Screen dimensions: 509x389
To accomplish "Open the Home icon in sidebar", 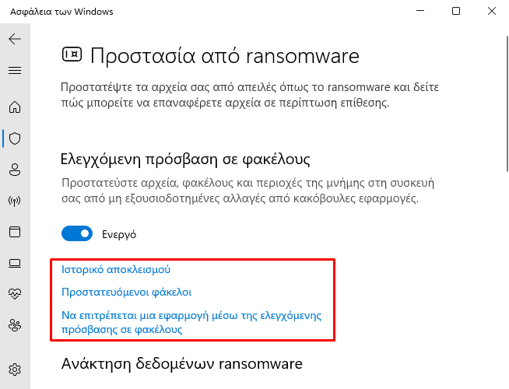I will (15, 107).
